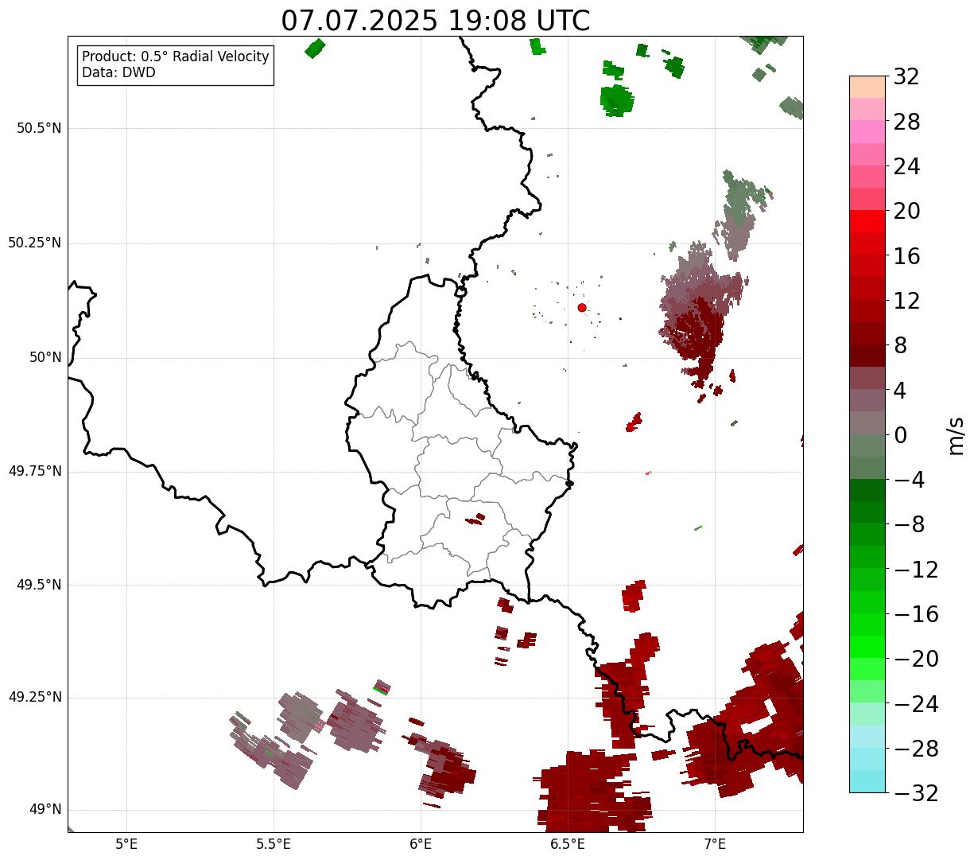Click the 49.25°N latitude label
Image resolution: width=974 pixels, height=860 pixels.
pos(35,697)
